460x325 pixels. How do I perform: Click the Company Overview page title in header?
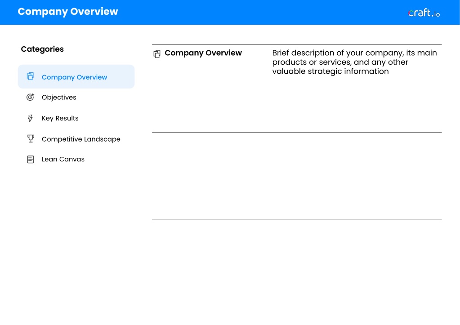[68, 12]
